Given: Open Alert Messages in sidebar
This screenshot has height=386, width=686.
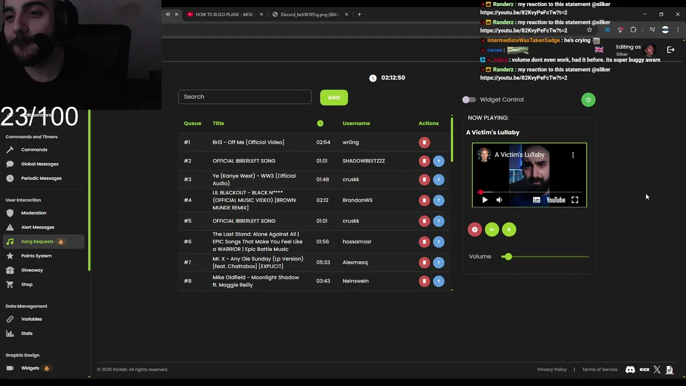Looking at the screenshot, I should pyautogui.click(x=38, y=227).
